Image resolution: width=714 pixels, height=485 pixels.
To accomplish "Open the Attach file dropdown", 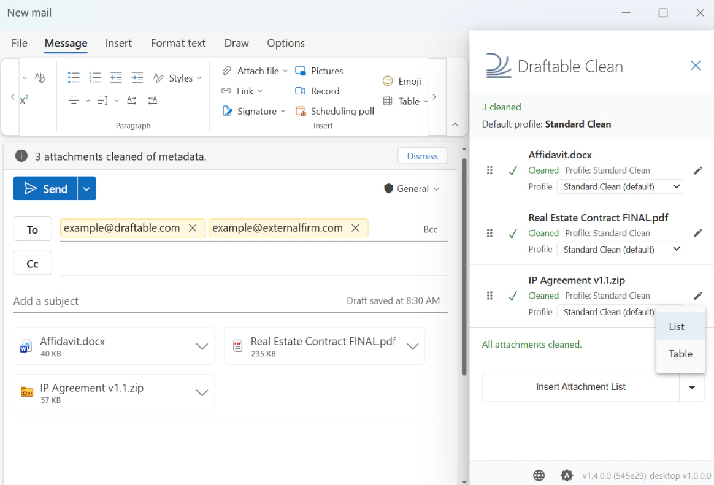I will pos(285,71).
